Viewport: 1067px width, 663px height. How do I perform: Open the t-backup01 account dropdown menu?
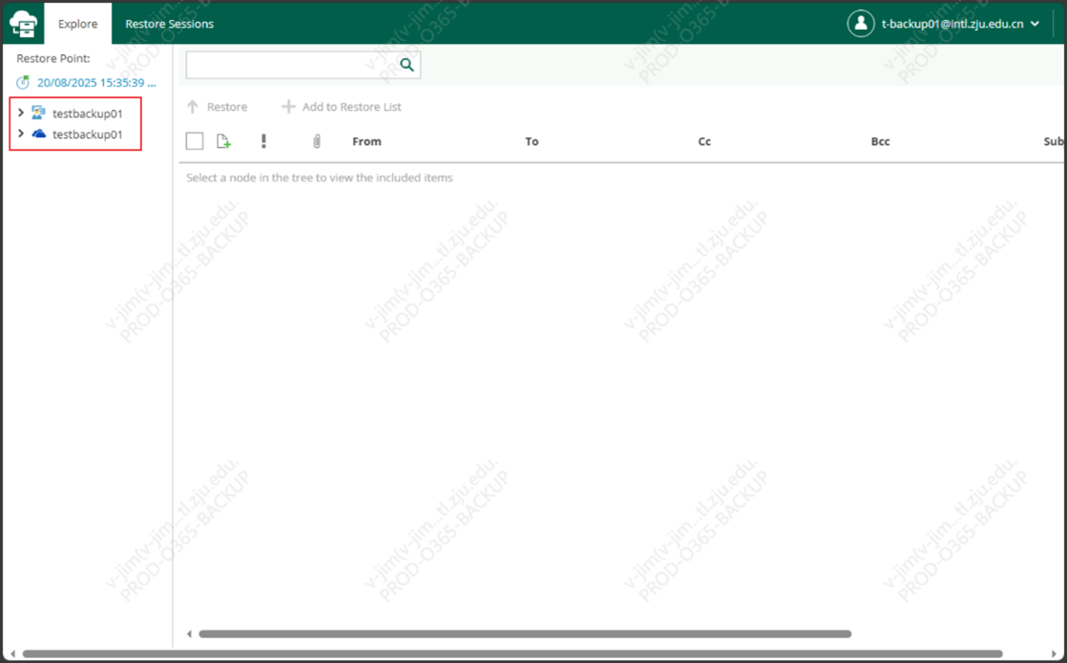point(1035,24)
